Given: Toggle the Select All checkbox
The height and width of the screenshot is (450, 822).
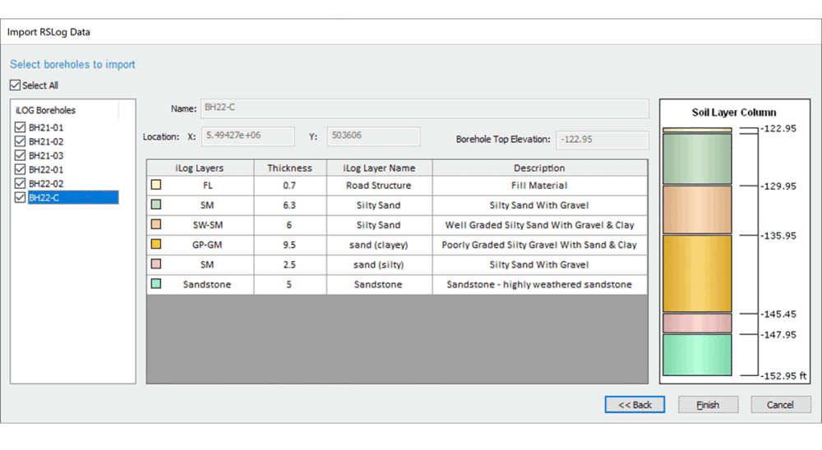Looking at the screenshot, I should coord(16,85).
